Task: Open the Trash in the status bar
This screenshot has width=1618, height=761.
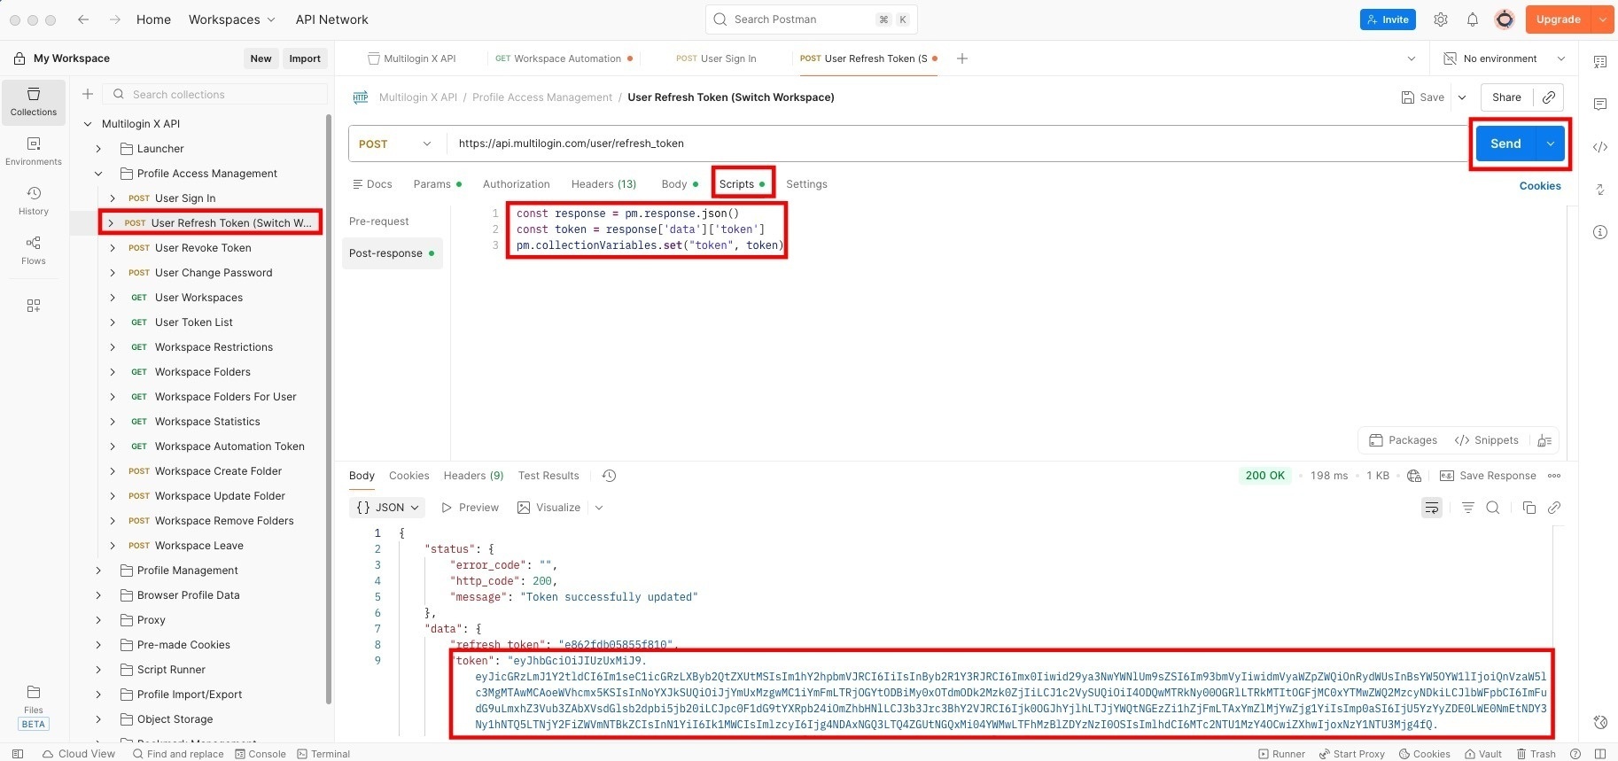Action: [x=1536, y=754]
